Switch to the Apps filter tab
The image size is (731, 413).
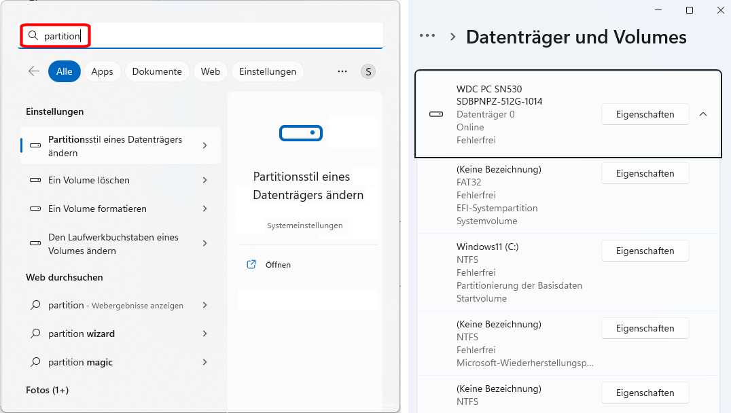[102, 71]
